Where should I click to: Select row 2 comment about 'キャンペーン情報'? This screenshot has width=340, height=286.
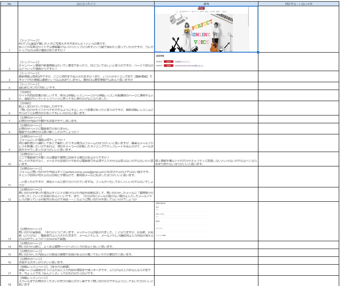[x=86, y=62]
